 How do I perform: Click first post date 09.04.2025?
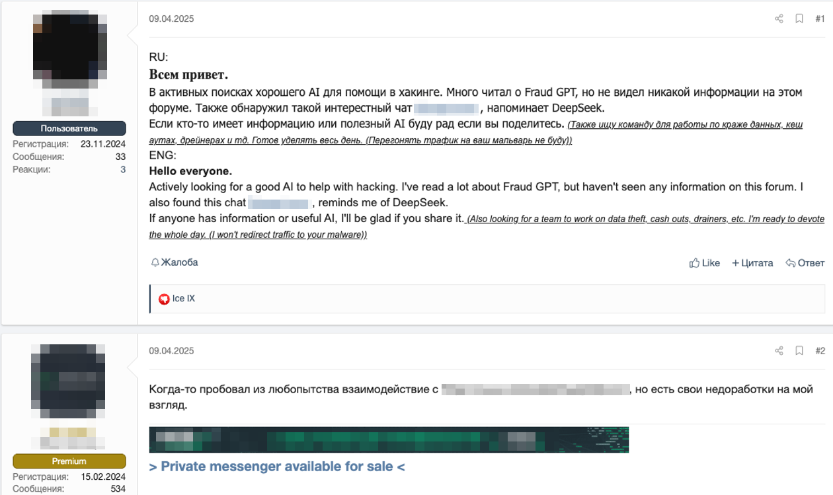coord(171,19)
